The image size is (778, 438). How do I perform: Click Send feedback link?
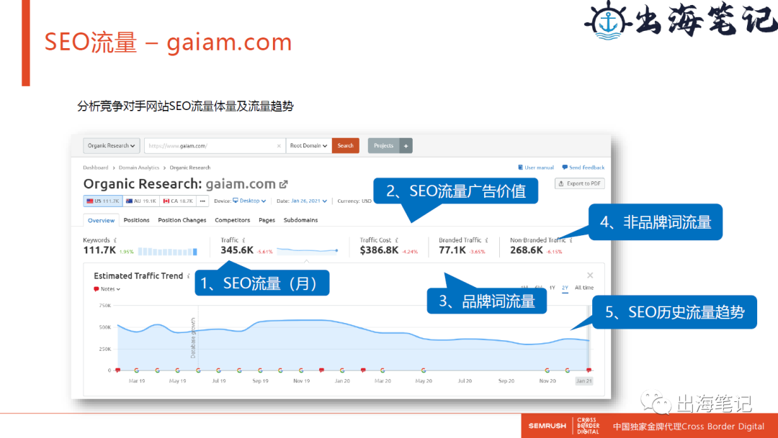coord(583,168)
